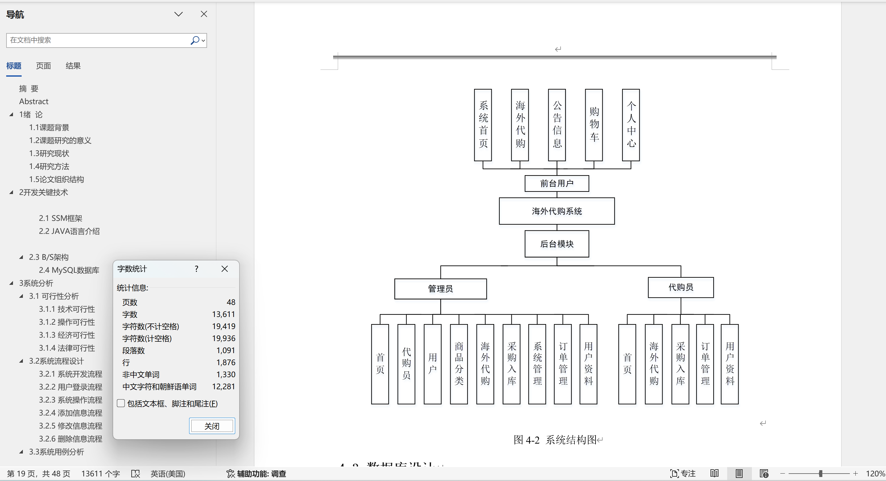Viewport: 886px width, 481px height.
Task: Go to the Abstract heading
Action: 34,101
